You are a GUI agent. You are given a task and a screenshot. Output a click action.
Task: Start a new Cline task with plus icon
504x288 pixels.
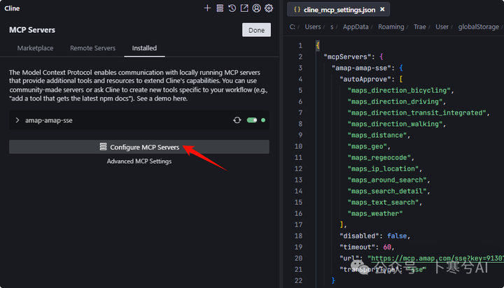click(207, 8)
